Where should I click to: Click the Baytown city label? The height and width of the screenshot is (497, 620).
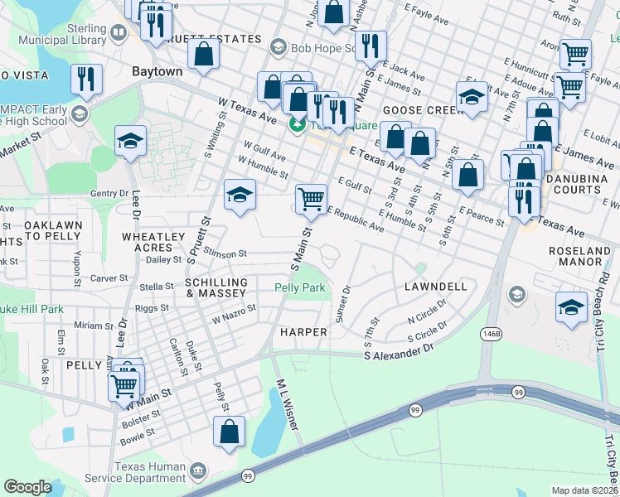tap(157, 71)
